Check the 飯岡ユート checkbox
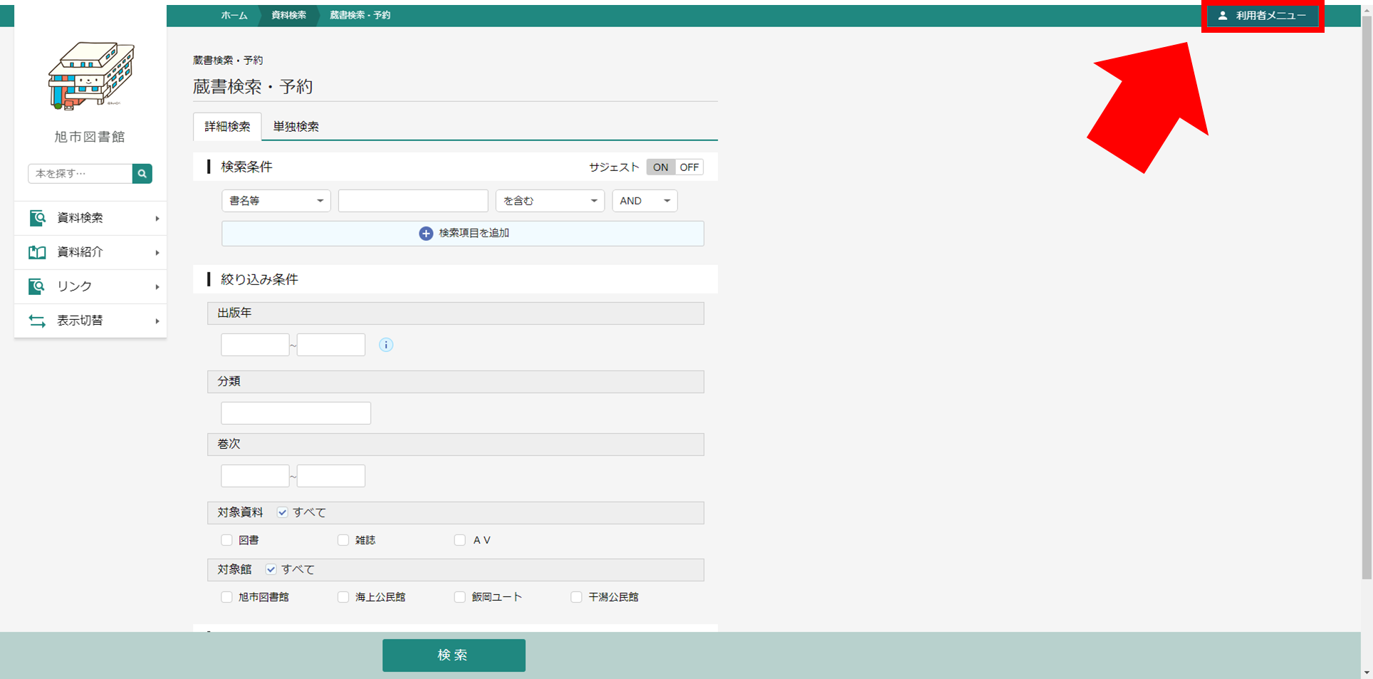Image resolution: width=1373 pixels, height=679 pixels. pos(460,597)
